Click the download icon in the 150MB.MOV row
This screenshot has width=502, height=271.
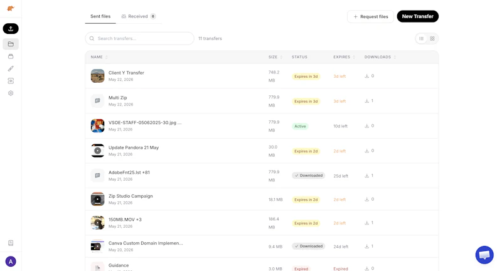(x=367, y=223)
